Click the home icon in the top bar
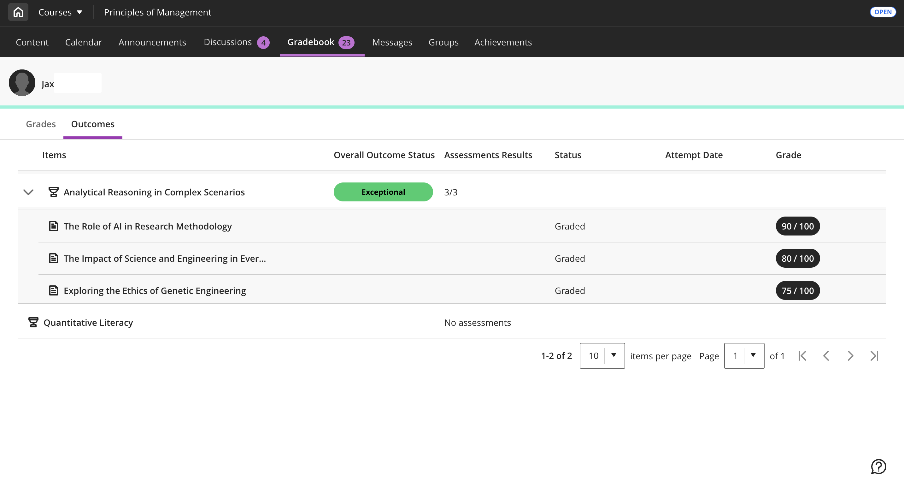 click(x=18, y=12)
